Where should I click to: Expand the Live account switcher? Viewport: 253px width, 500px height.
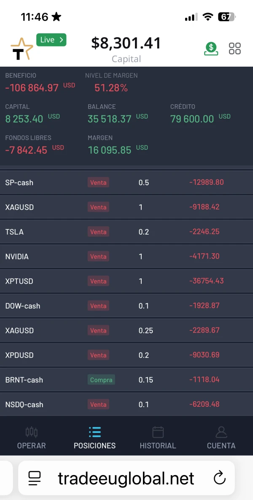(51, 40)
